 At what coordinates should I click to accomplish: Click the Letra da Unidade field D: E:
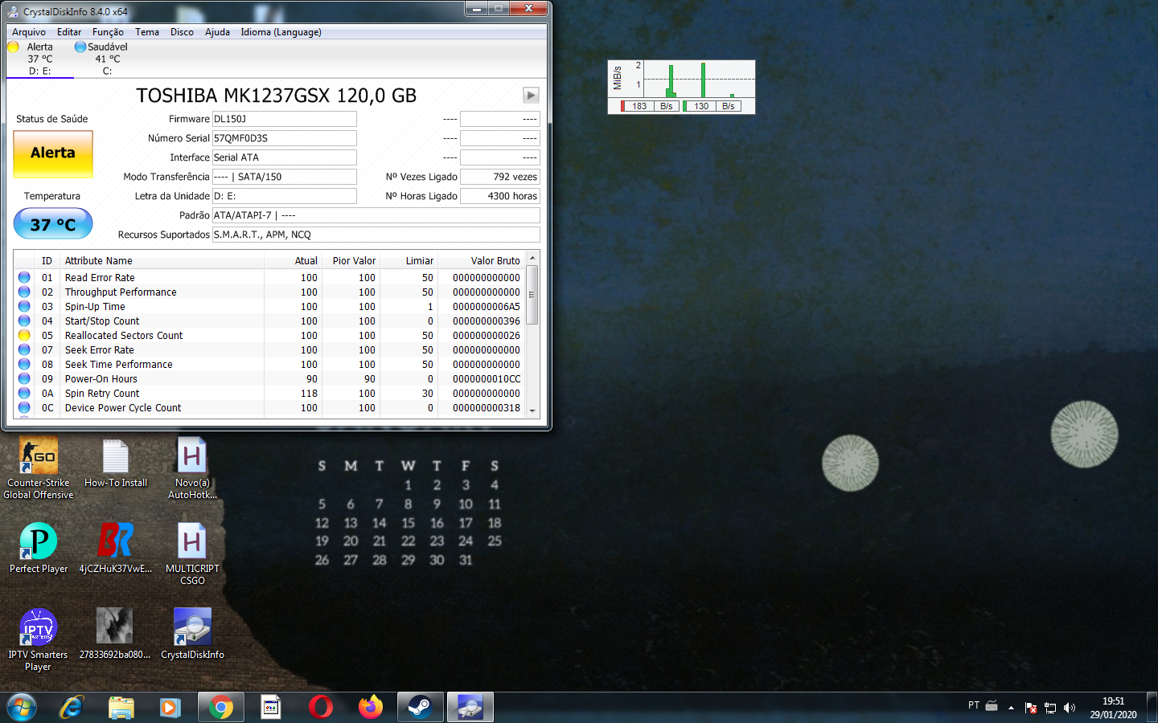285,196
